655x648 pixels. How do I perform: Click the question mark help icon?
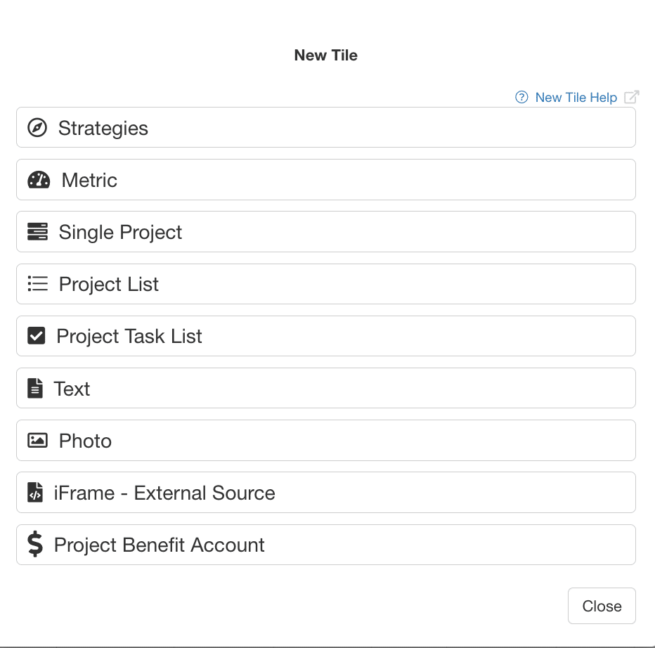[x=521, y=98]
